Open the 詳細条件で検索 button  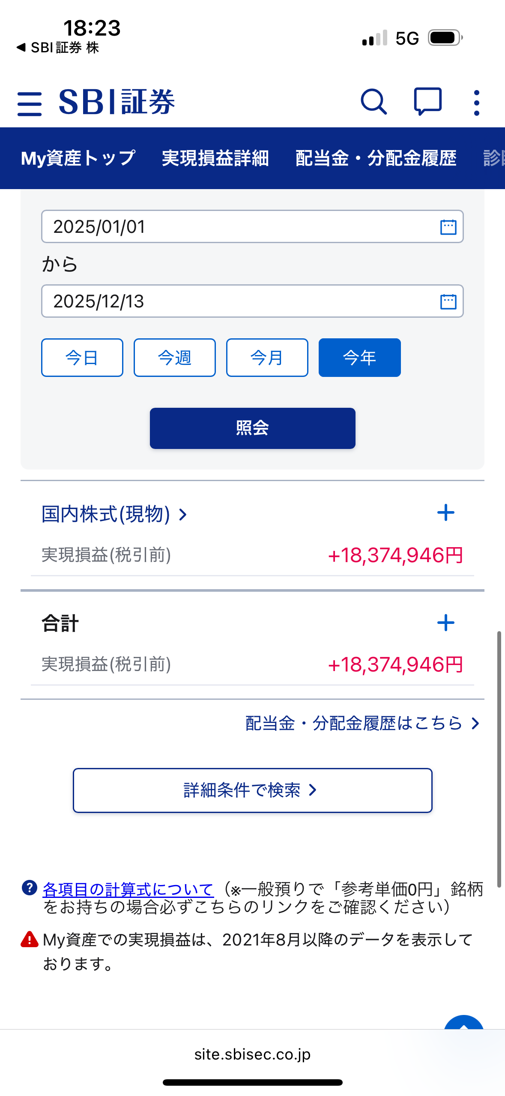[x=252, y=790]
